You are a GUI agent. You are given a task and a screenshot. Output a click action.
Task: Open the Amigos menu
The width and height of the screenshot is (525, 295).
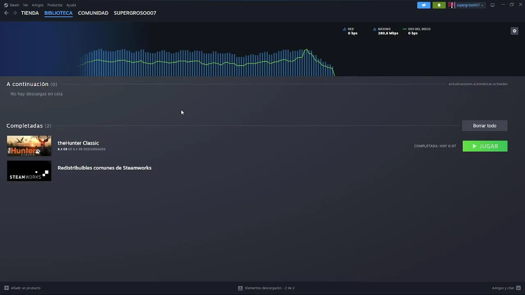(38, 5)
